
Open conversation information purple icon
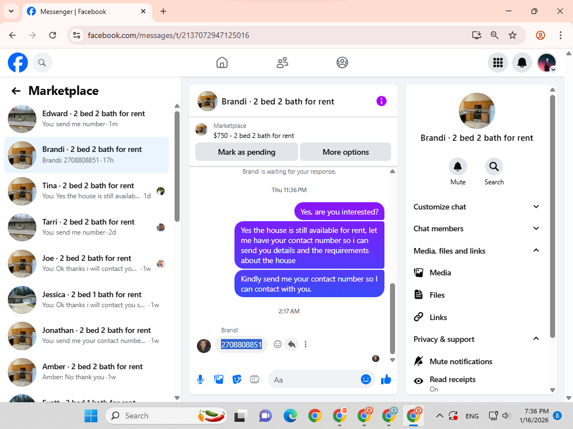[x=381, y=101]
